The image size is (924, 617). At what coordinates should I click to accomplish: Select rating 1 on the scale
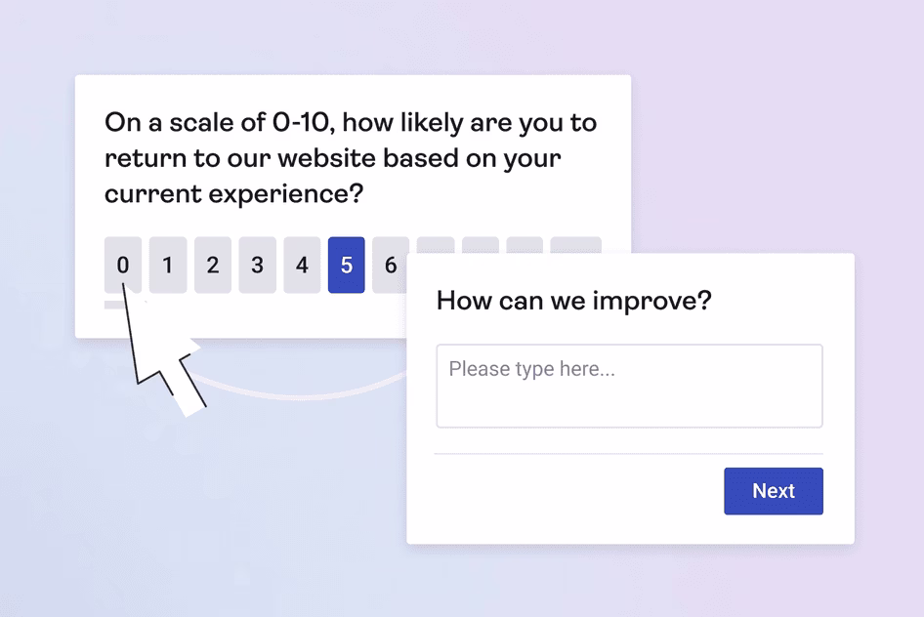point(168,265)
